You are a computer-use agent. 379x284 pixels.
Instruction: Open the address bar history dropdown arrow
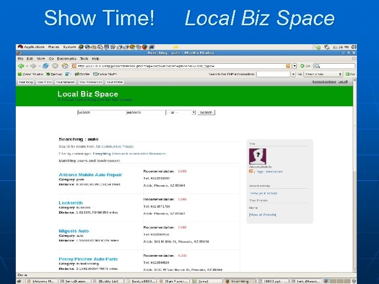pos(295,66)
